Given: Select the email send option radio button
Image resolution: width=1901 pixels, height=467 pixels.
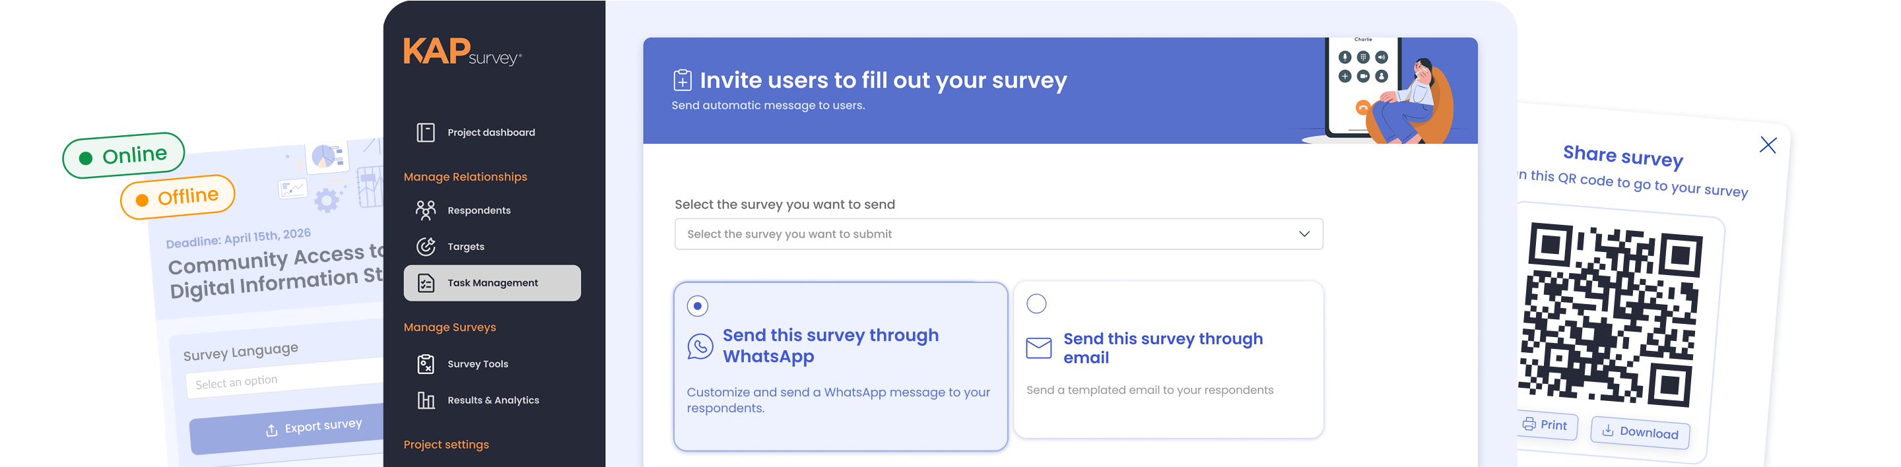Looking at the screenshot, I should [x=1036, y=304].
